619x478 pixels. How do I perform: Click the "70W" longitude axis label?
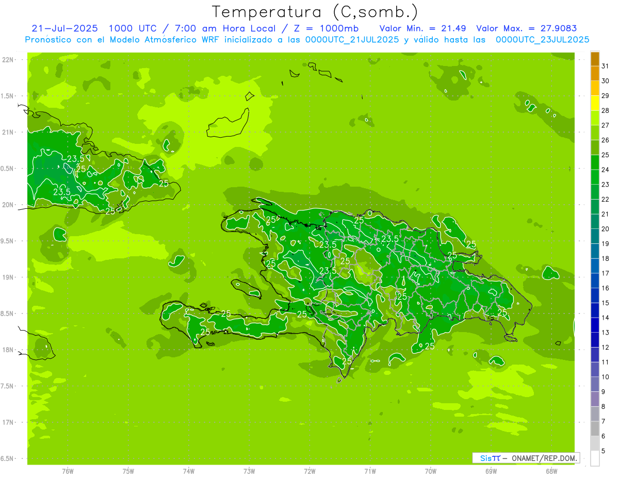(431, 471)
